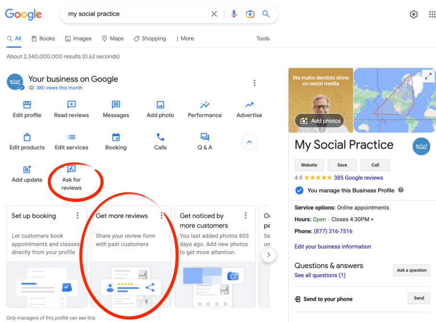This screenshot has height=322, width=436.
Task: Open business Messages
Action: click(x=116, y=110)
